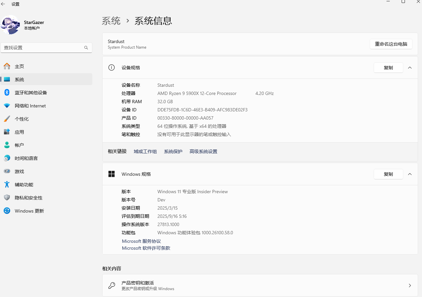Viewport: 422px width, 297px height.
Task: Open the 主页 navigation item
Action: 46,66
